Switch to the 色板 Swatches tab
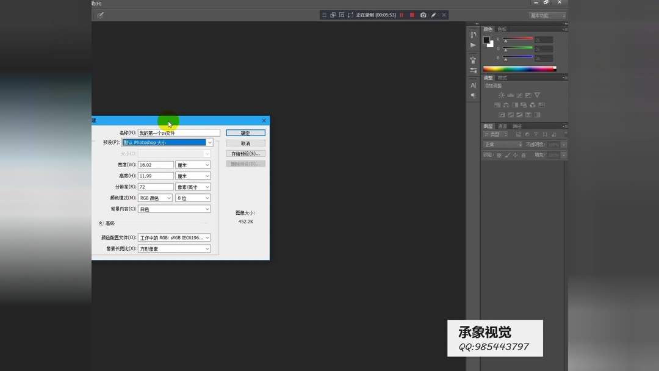 pyautogui.click(x=502, y=28)
